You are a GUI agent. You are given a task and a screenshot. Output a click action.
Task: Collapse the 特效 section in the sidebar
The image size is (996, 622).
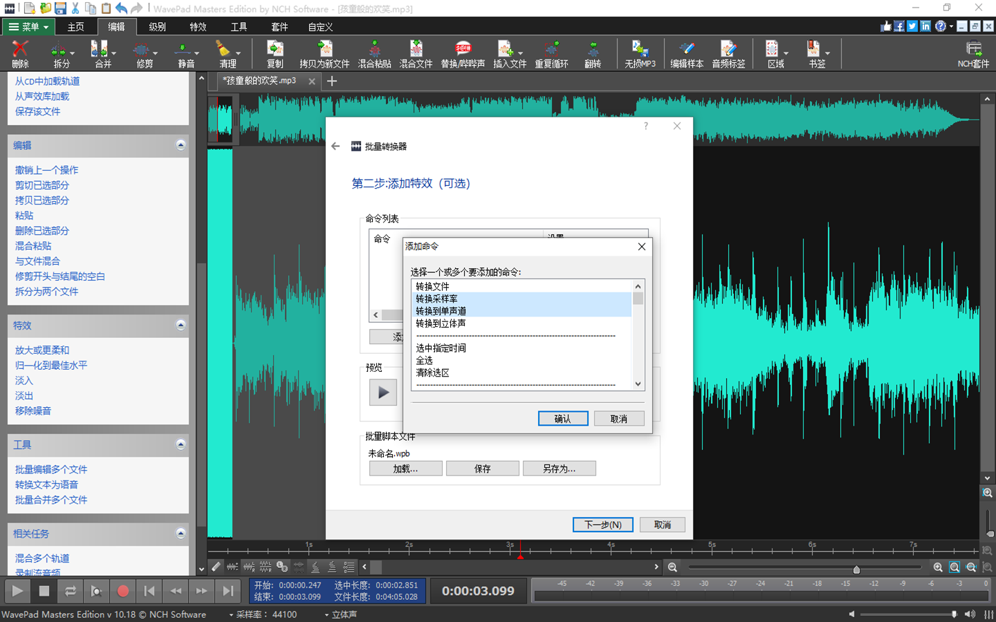point(181,325)
